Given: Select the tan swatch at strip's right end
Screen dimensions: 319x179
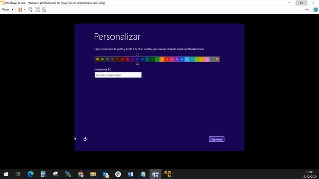Looking at the screenshot, I should pos(217,59).
